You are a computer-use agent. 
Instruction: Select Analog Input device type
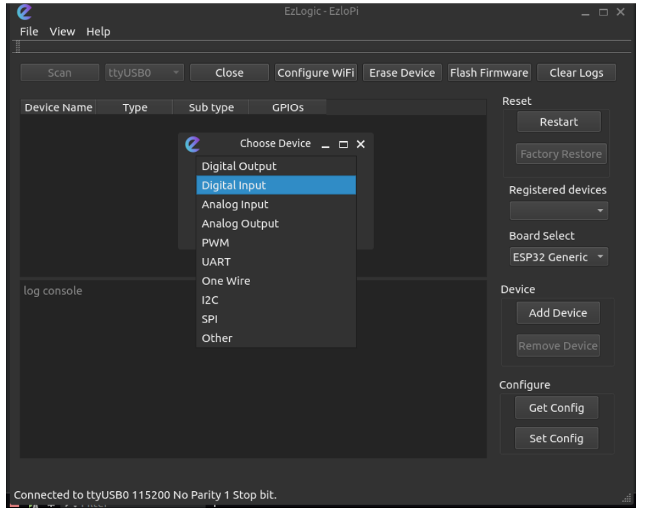point(276,205)
